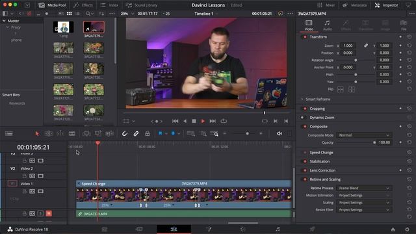Adjust the Rotation Angle slider

(x=356, y=60)
